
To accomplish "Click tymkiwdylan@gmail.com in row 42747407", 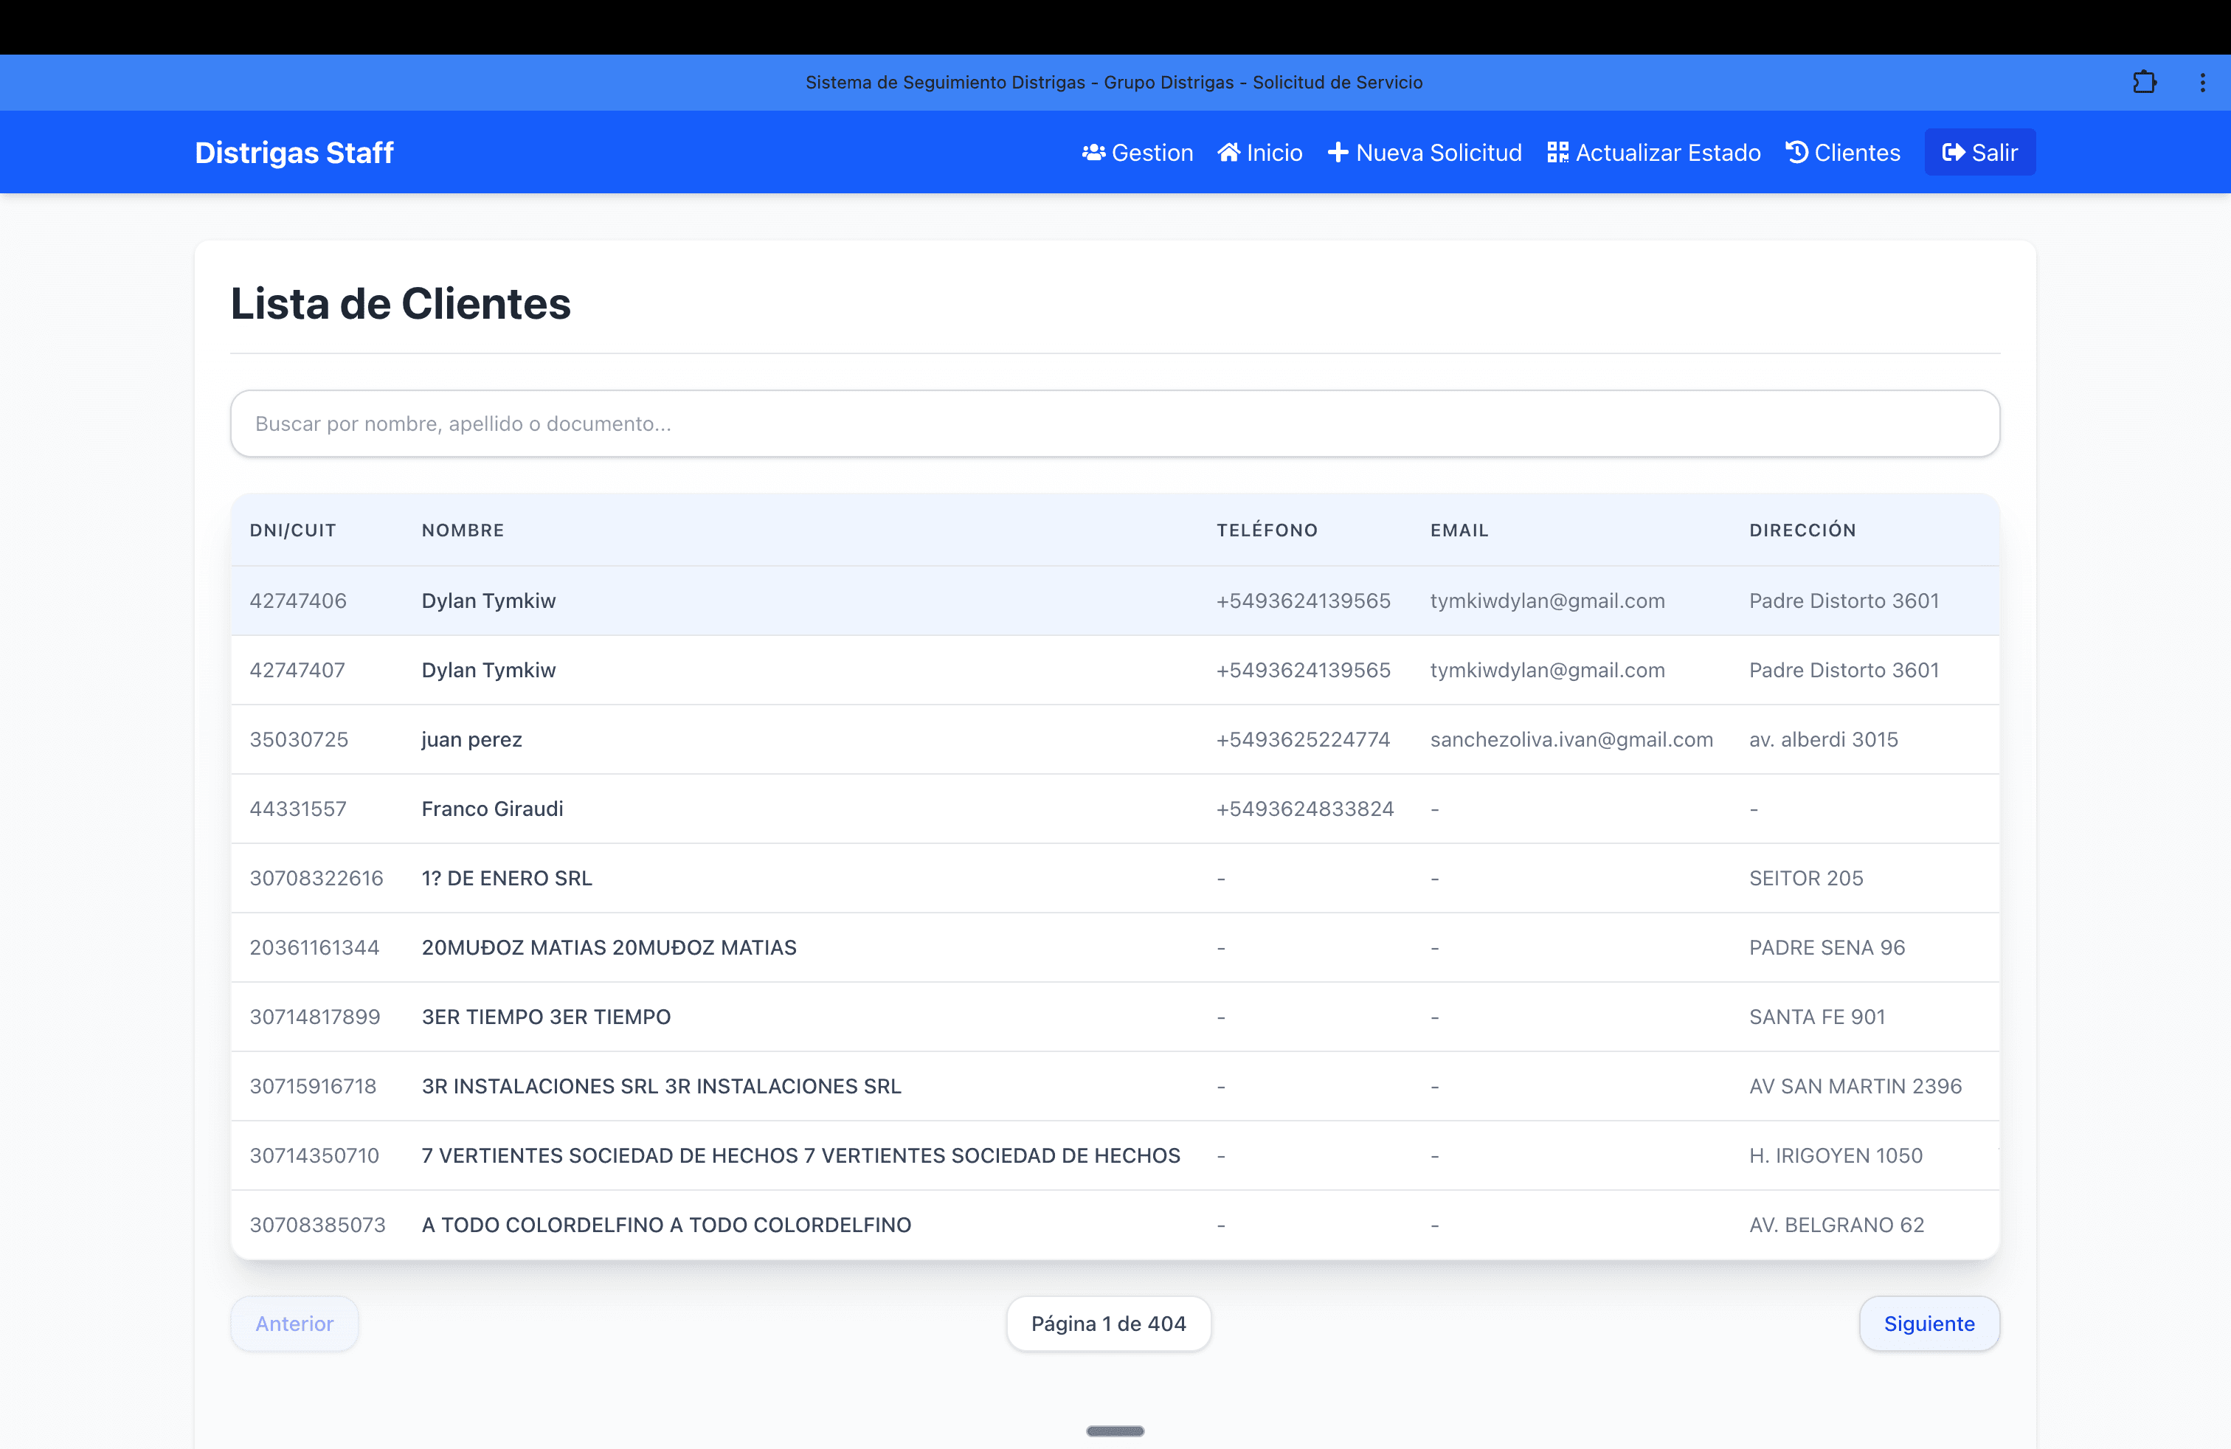I will [1548, 670].
